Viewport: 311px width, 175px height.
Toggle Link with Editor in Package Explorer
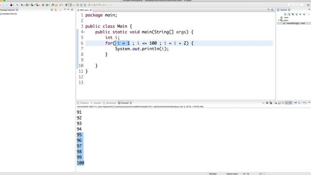56,10
